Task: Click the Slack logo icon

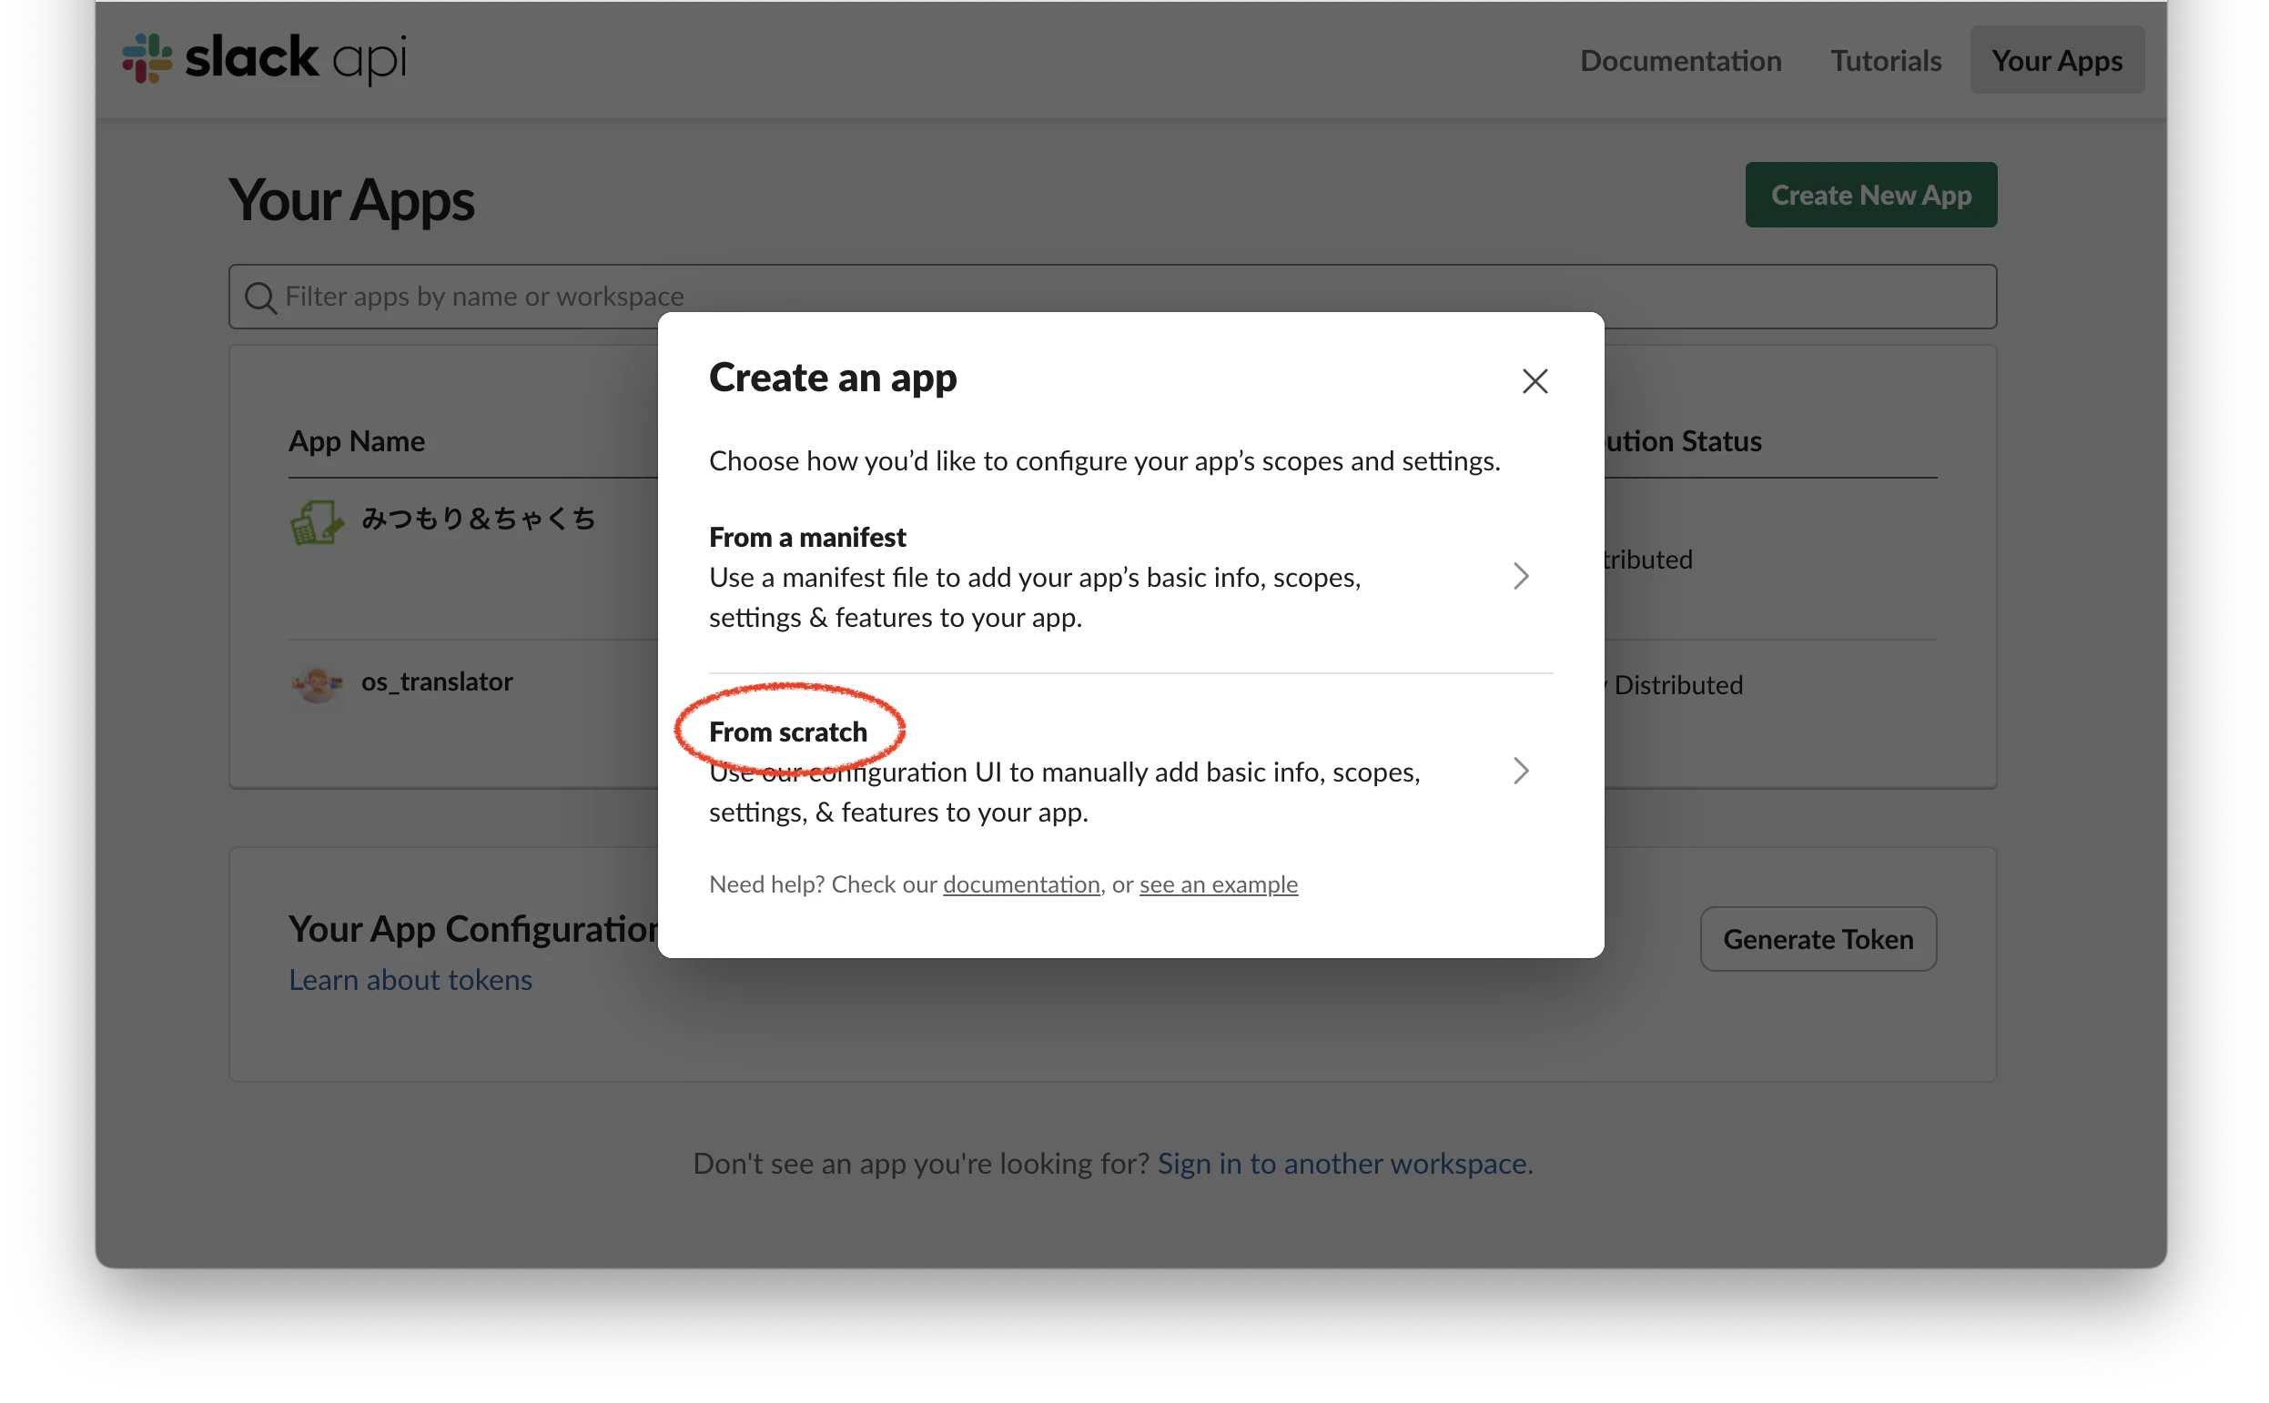Action: 147,58
